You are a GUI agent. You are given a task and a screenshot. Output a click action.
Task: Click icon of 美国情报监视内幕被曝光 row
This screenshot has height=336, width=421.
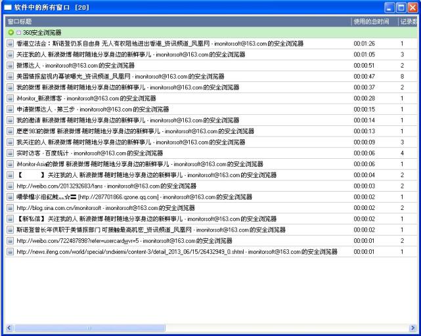point(11,77)
